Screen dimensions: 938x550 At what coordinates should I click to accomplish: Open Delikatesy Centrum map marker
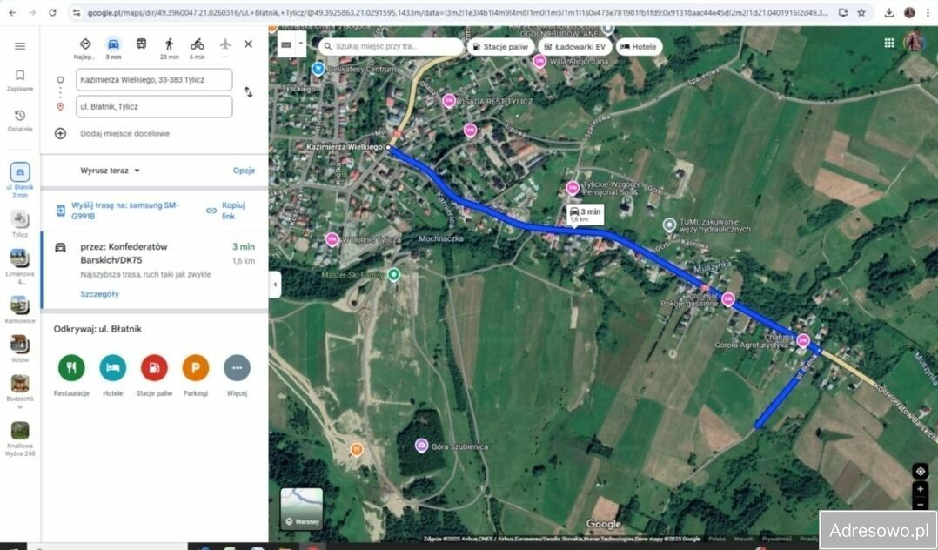click(318, 69)
